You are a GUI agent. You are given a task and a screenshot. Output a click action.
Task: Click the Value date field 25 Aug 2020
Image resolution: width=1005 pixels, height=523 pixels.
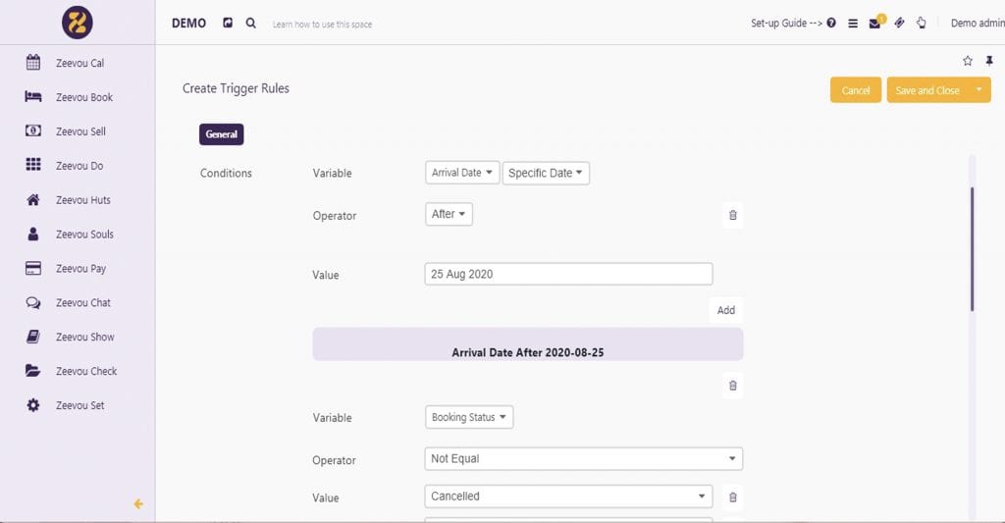click(568, 274)
